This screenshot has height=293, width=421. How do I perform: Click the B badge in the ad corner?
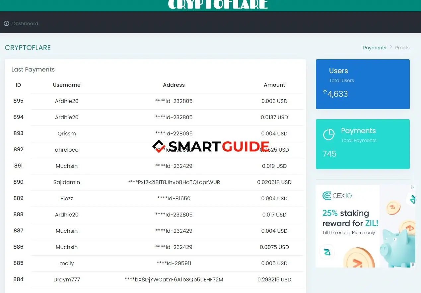412,265
